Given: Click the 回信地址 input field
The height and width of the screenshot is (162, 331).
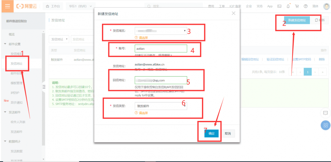Looking at the screenshot, I should [x=161, y=80].
